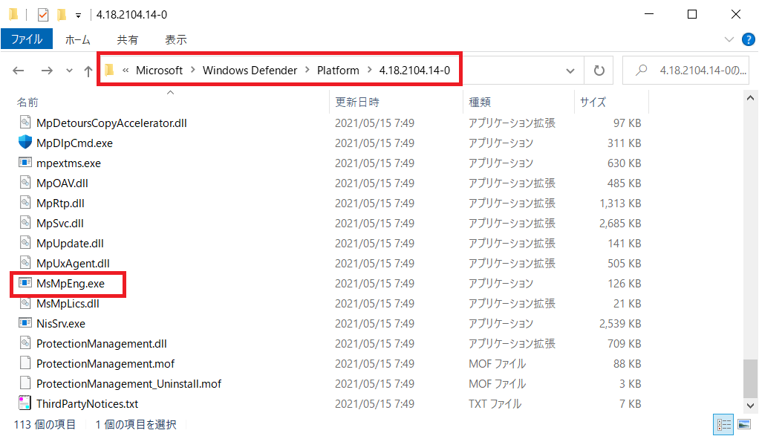Screen dimensions: 759x436
Task: Open chevron after Windows Defender breadcrumb
Action: (x=307, y=70)
